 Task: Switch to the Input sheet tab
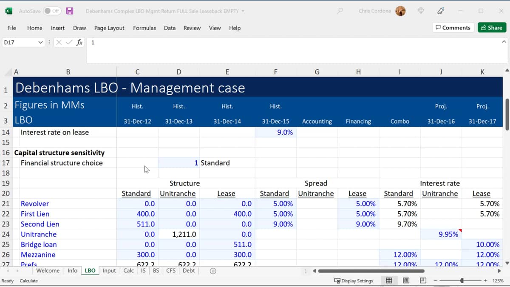pyautogui.click(x=109, y=270)
